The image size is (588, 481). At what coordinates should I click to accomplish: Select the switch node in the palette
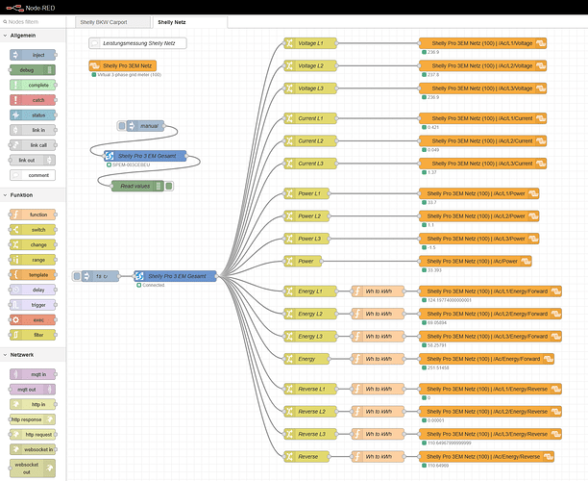[x=33, y=230]
